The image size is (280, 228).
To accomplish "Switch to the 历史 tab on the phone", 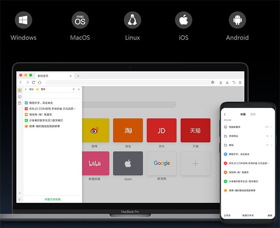I will 252,114.
